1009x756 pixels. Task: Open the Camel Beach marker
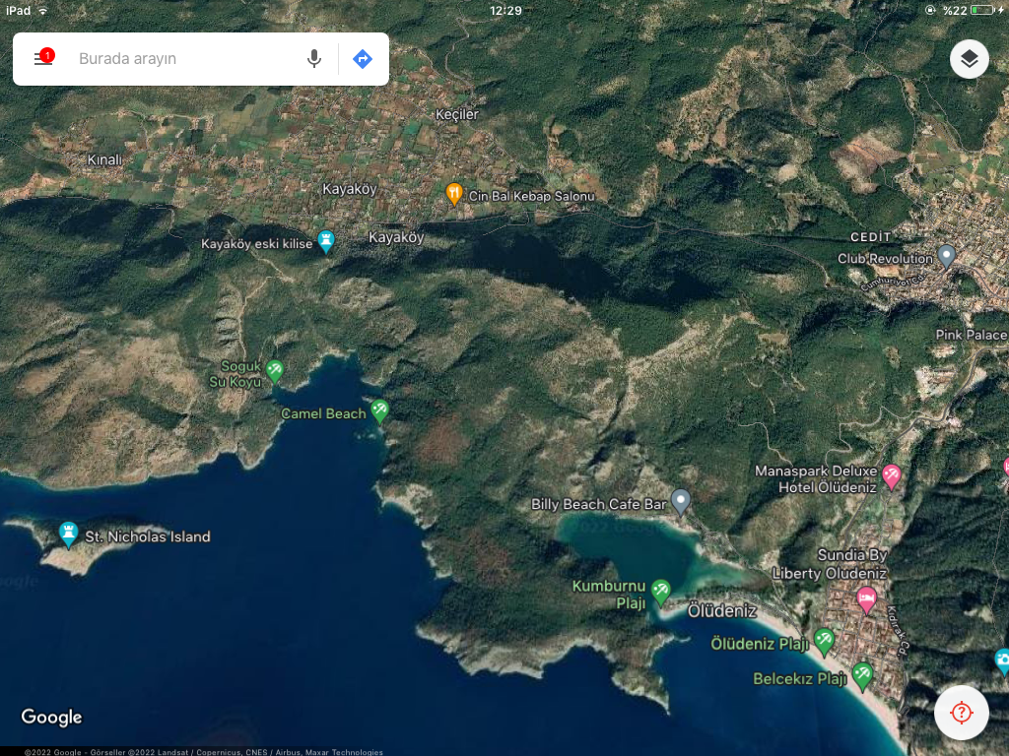(382, 412)
